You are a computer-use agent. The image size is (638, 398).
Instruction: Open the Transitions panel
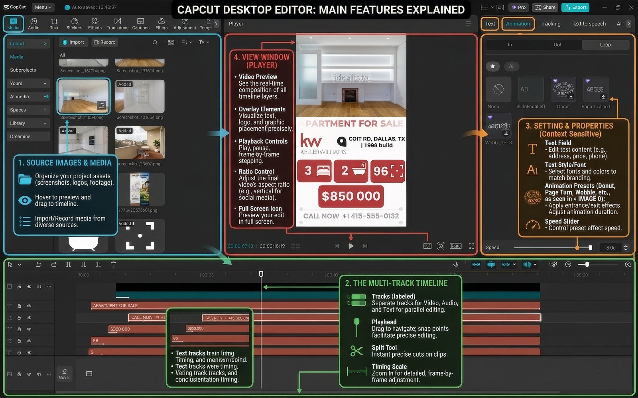[117, 23]
